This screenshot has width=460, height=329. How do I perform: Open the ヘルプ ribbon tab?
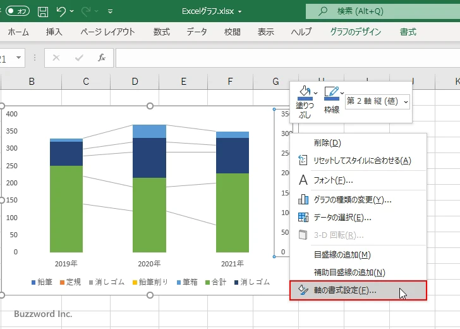pyautogui.click(x=301, y=32)
